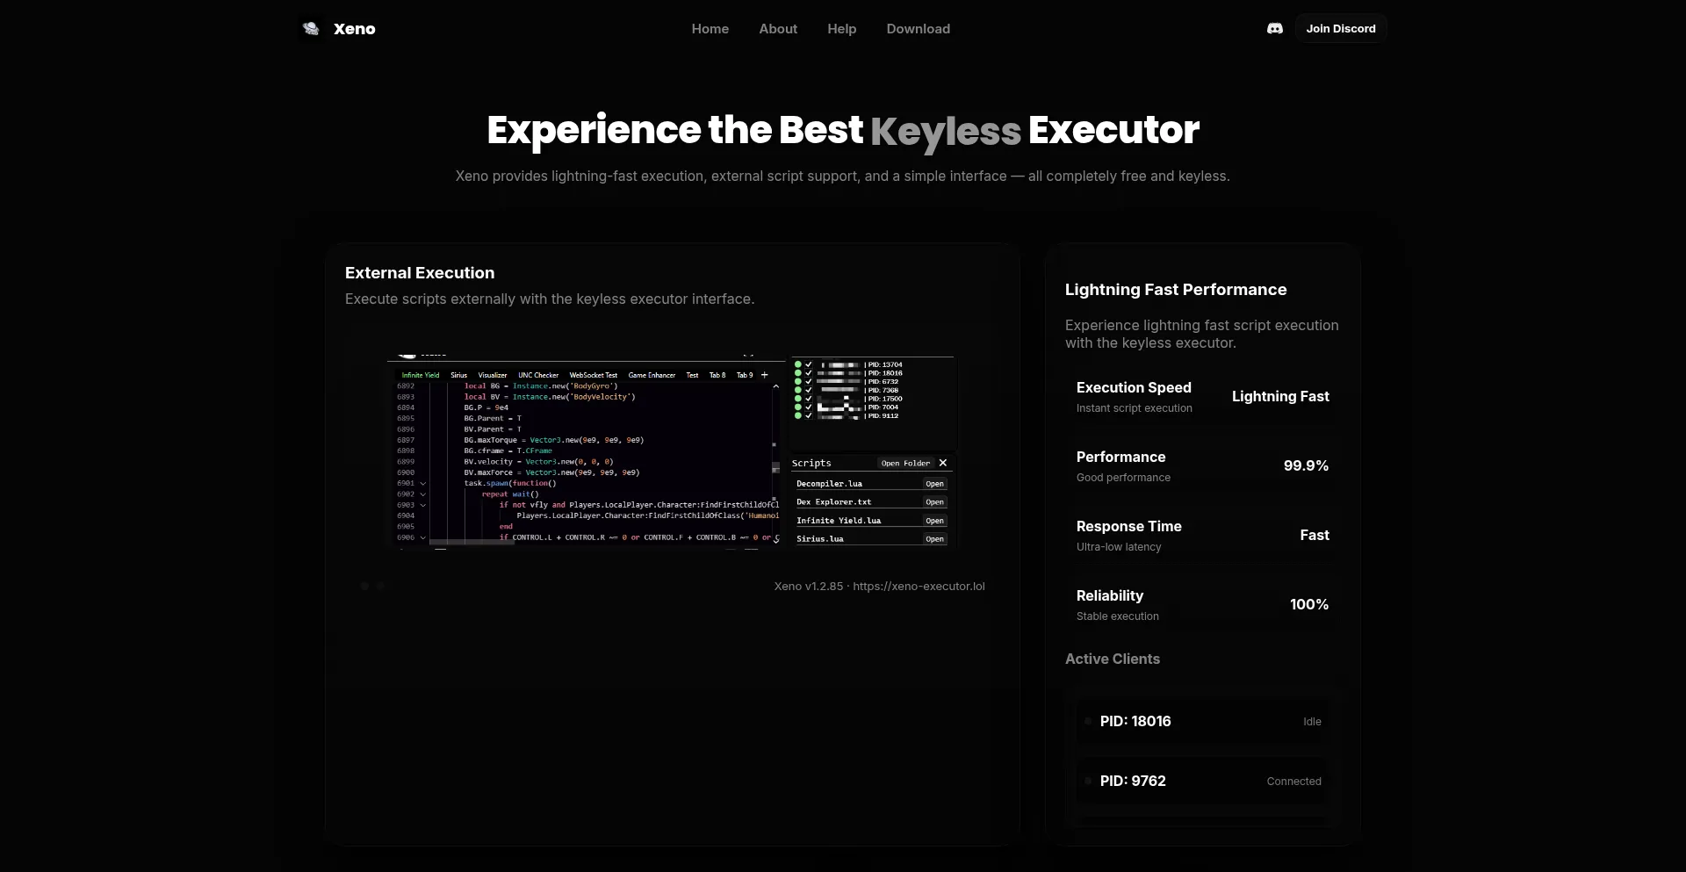
Task: Switch to the Game Enhancer tab
Action: 652,375
